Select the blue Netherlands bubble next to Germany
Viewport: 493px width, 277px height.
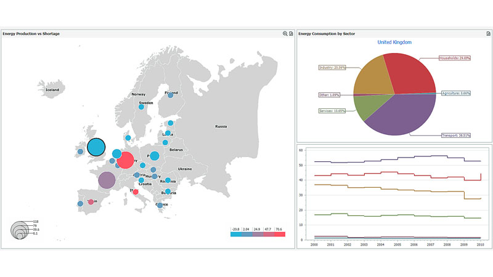tap(117, 154)
